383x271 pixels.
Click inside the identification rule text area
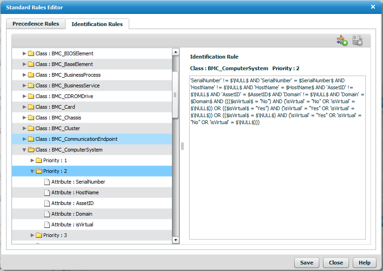click(277, 158)
